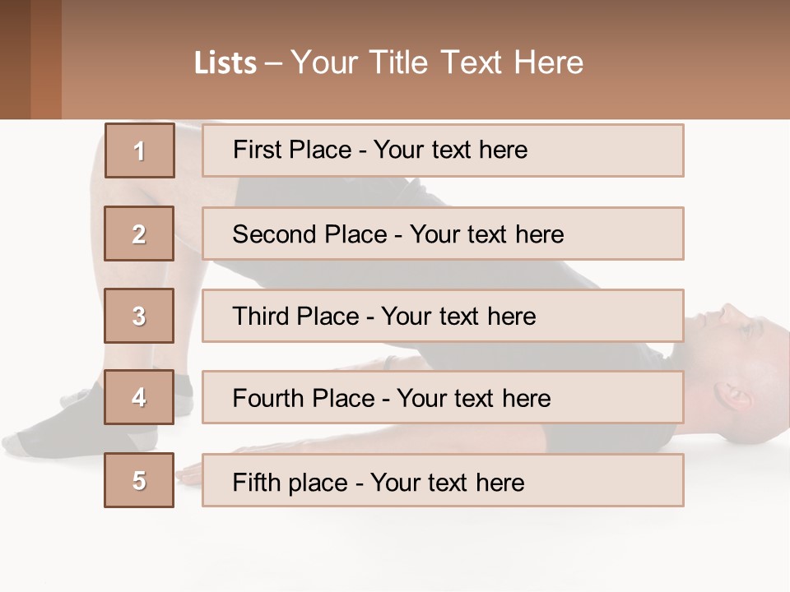Click the lighter orange-brown stripe in header corner
790x592 pixels.
(x=46, y=59)
